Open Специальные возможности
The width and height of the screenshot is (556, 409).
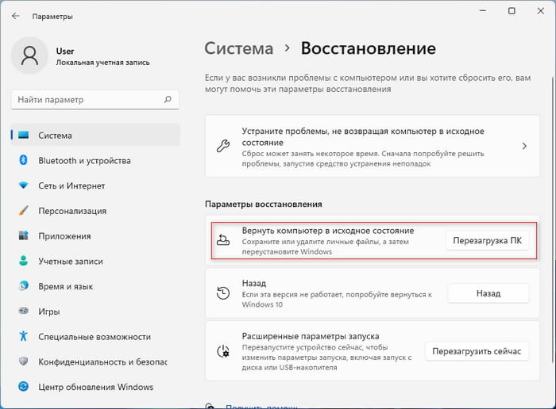95,336
